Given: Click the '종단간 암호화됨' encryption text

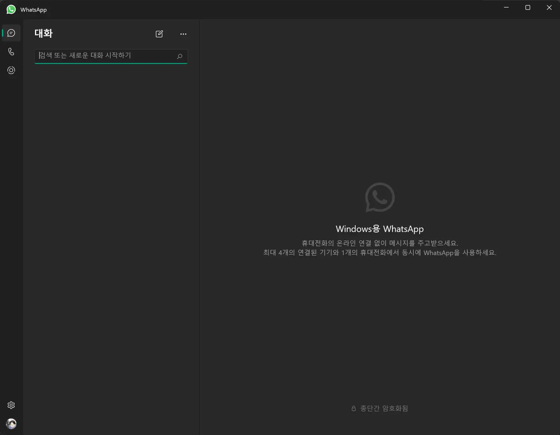Looking at the screenshot, I should (x=384, y=408).
